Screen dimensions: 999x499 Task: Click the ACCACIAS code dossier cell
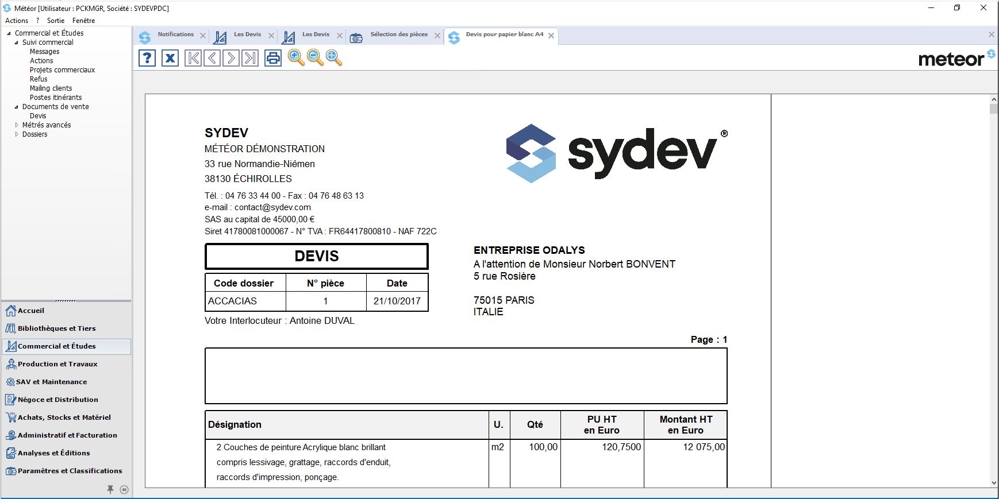coord(245,301)
